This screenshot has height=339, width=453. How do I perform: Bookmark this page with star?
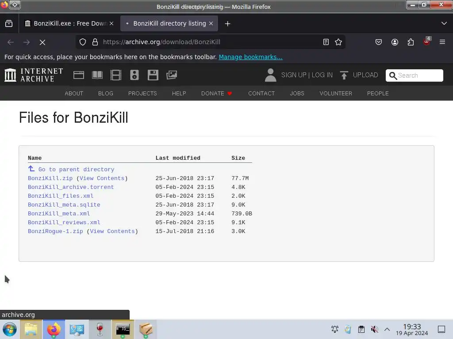[x=338, y=42]
